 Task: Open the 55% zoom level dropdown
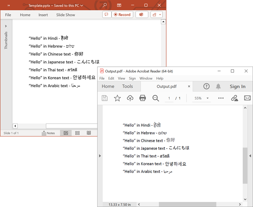tap(201, 98)
